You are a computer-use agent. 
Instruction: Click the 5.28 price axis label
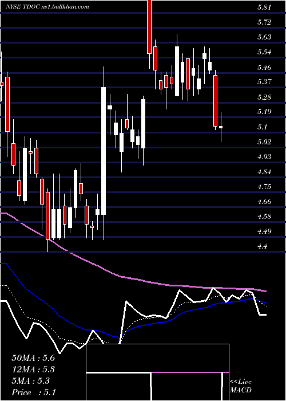264,97
